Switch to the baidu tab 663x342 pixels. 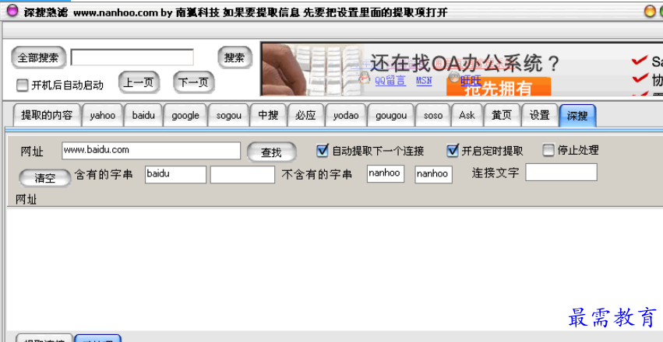click(x=143, y=115)
